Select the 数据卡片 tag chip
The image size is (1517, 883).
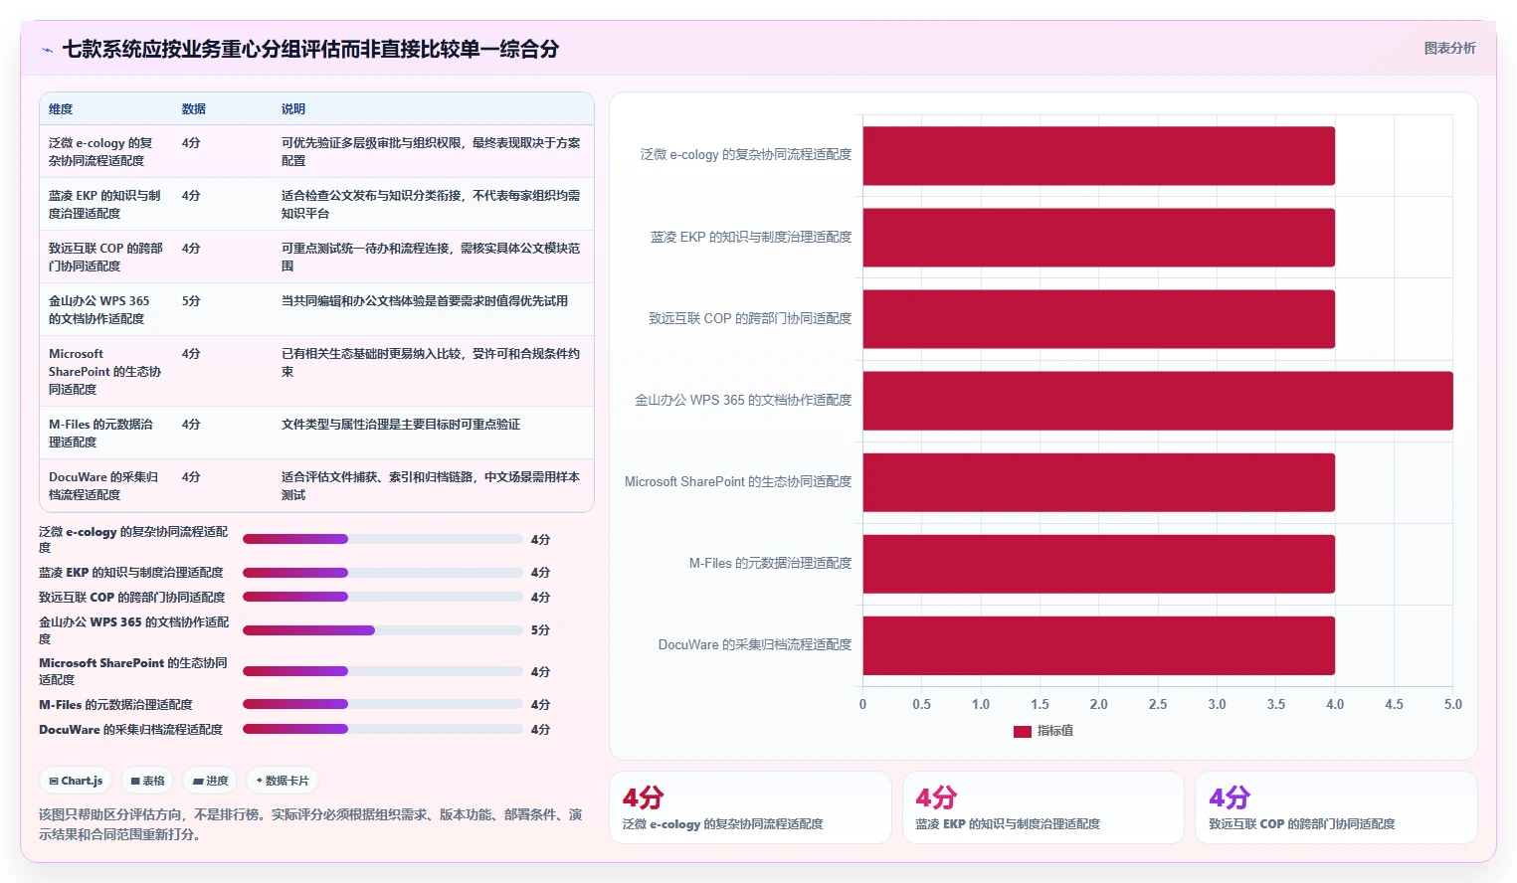pyautogui.click(x=283, y=781)
